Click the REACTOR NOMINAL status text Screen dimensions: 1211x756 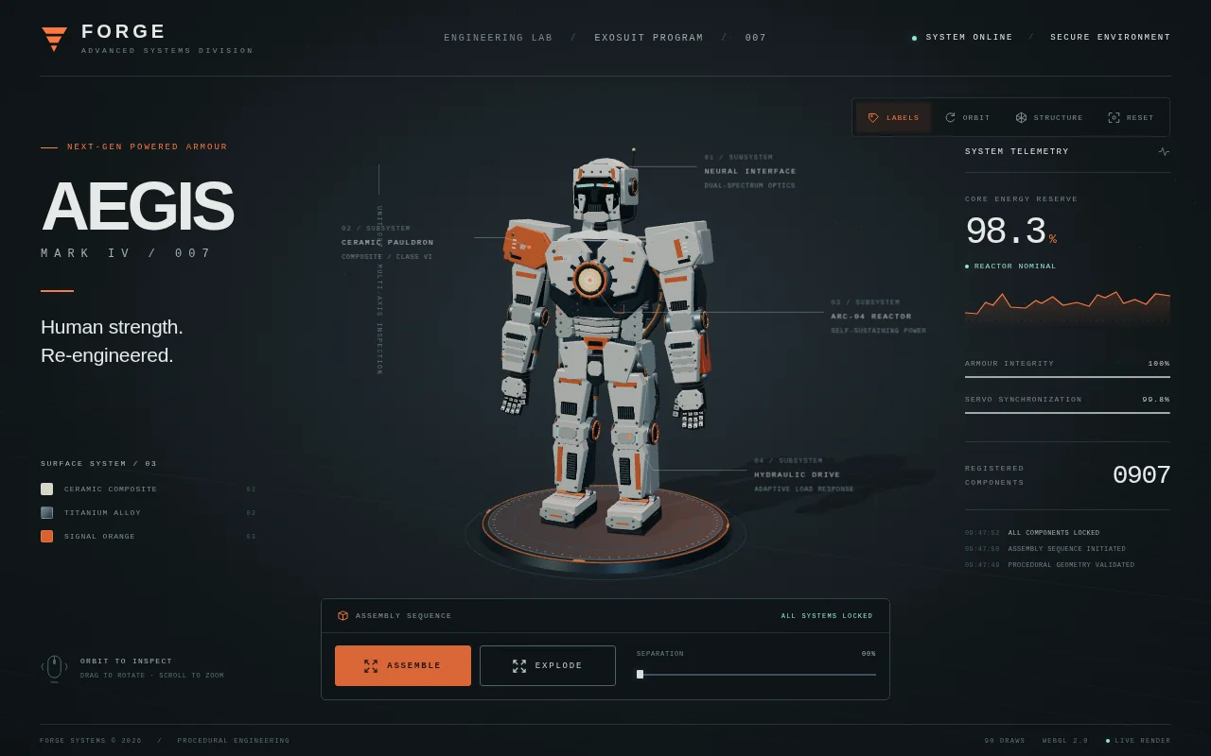point(1015,266)
